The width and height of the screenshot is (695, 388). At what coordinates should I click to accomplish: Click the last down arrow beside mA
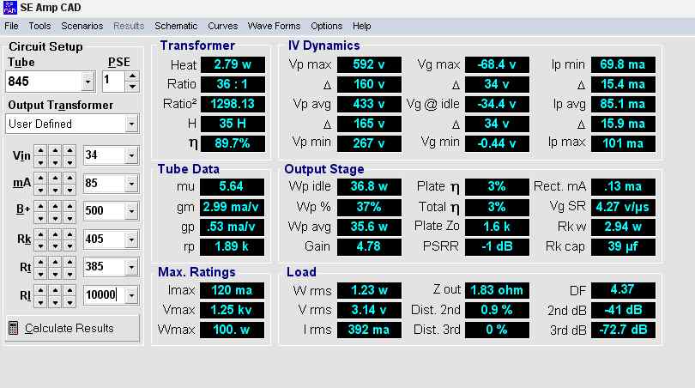point(69,190)
